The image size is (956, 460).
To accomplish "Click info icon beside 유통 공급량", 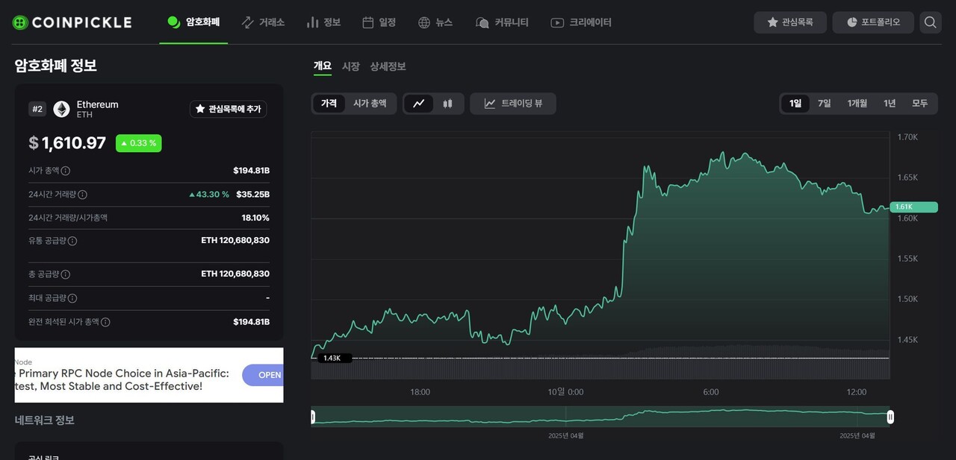I will [72, 241].
